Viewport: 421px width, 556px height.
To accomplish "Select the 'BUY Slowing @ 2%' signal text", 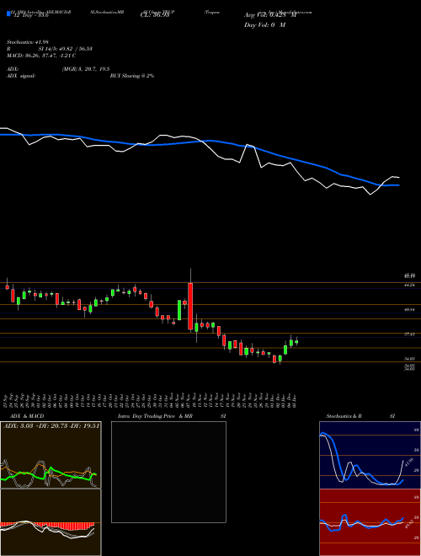I will point(132,76).
